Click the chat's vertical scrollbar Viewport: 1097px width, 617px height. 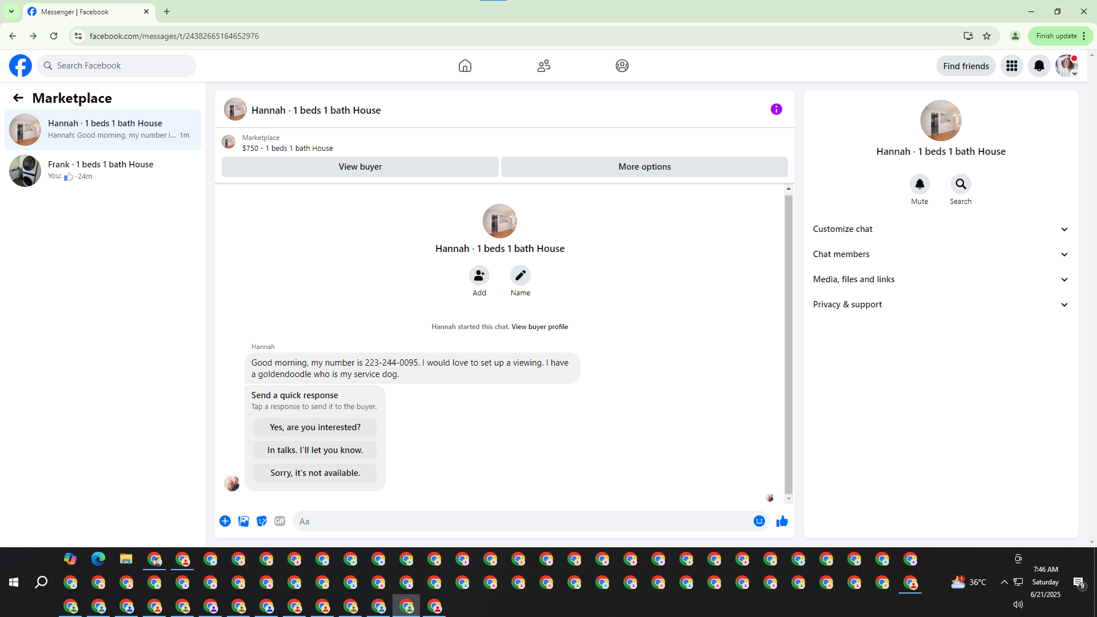tap(788, 343)
